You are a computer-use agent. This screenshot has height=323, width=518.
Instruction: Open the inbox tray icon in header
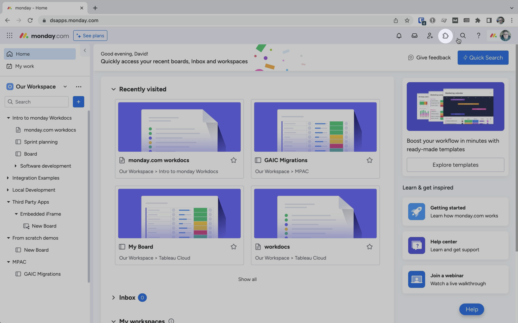point(414,36)
